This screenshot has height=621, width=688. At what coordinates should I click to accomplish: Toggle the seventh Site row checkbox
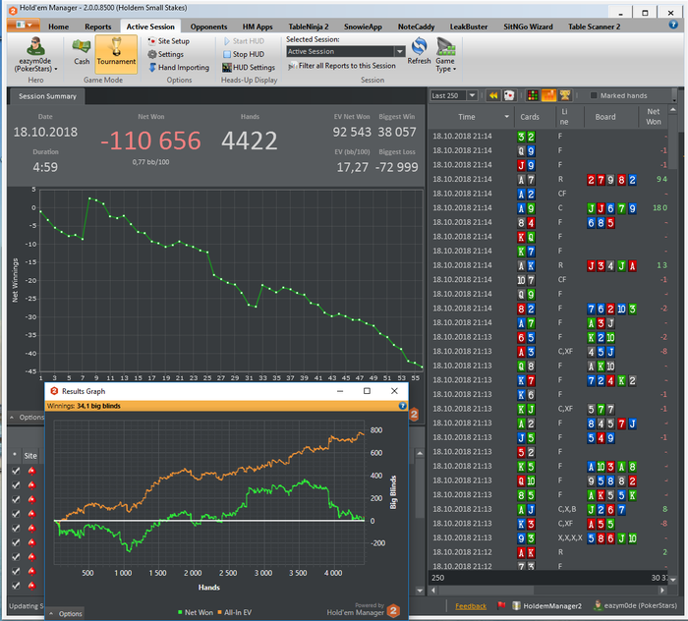pos(16,557)
